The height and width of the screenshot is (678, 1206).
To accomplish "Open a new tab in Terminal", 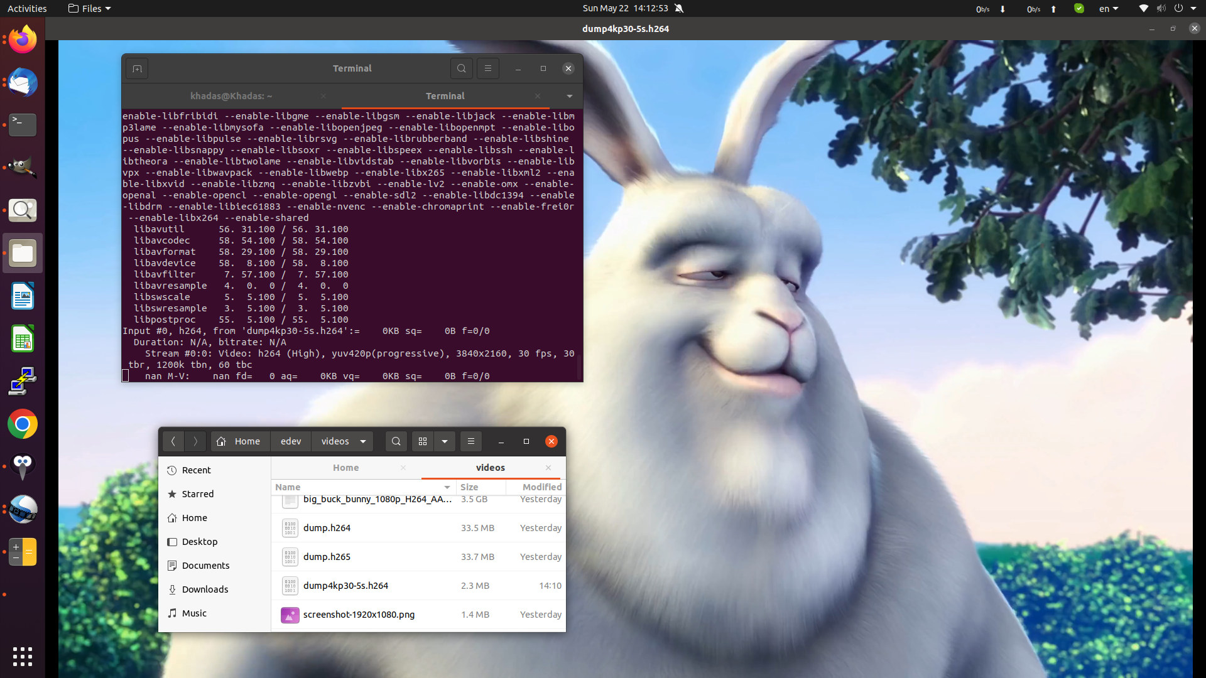I will [137, 68].
